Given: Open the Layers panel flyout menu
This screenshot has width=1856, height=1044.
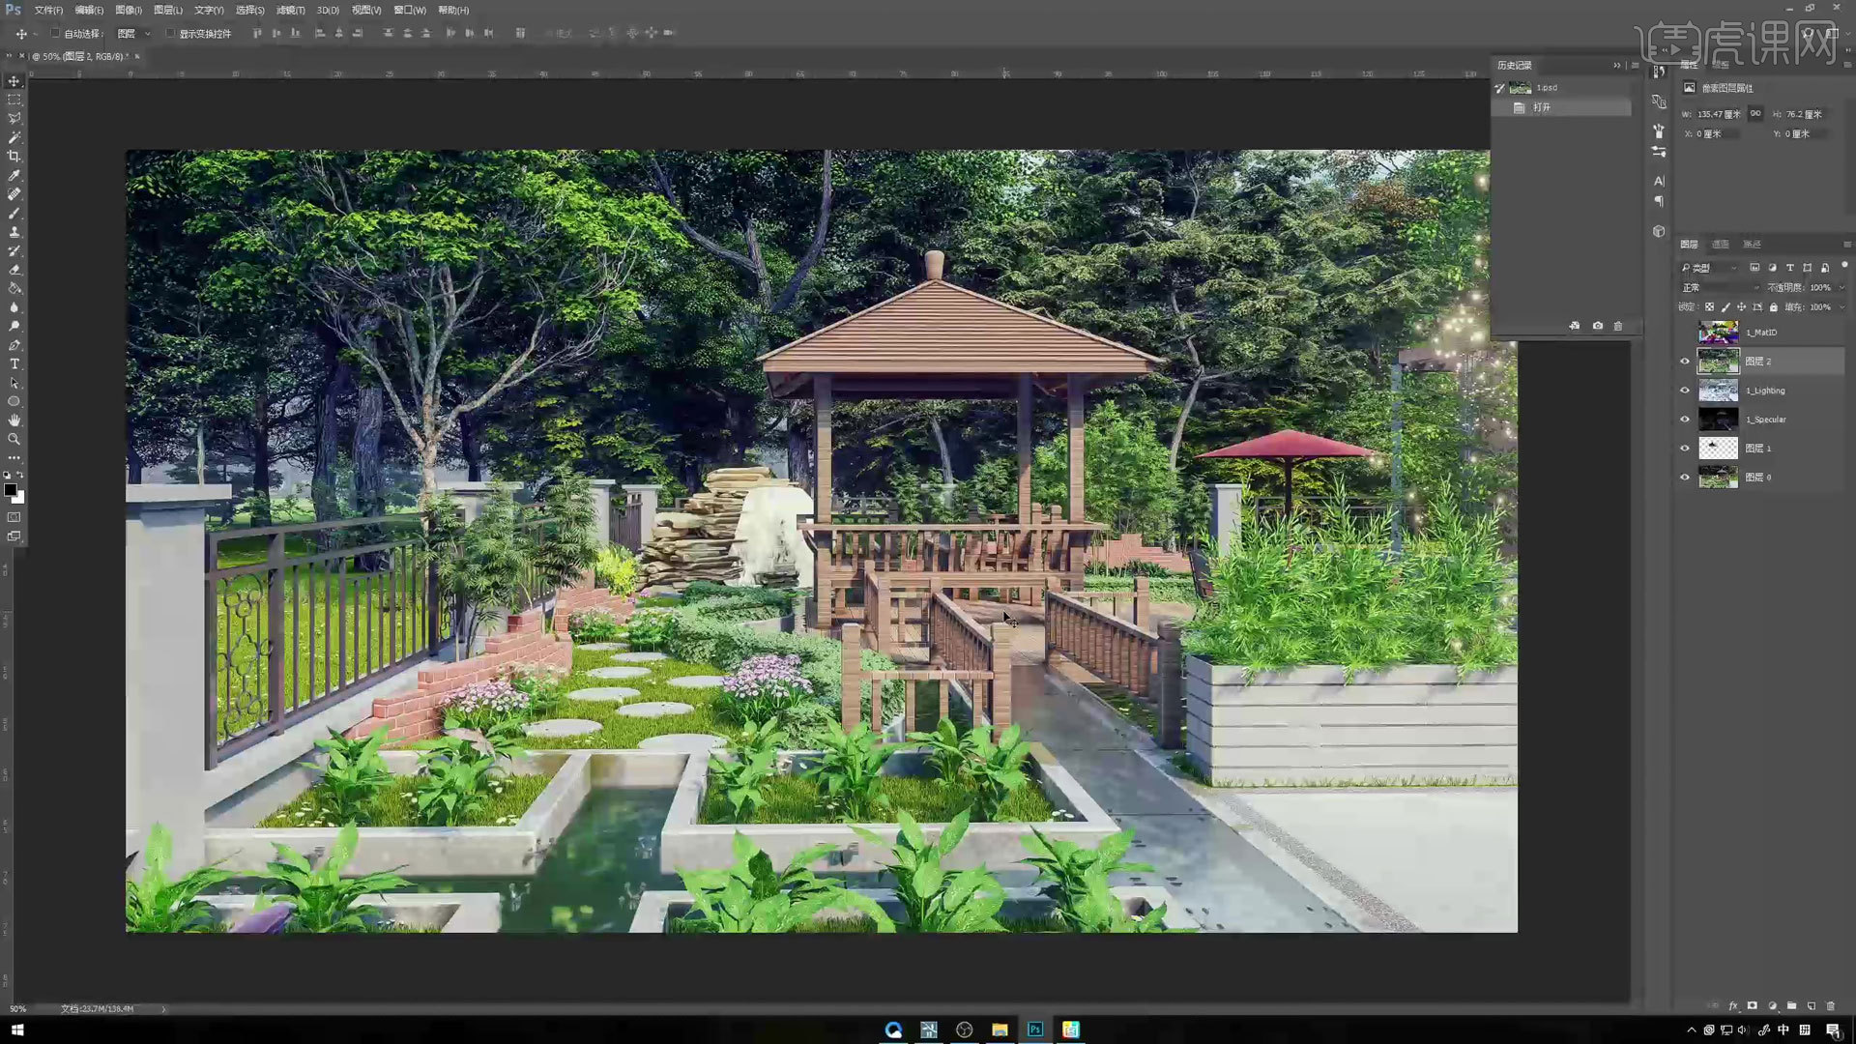Looking at the screenshot, I should pos(1846,245).
